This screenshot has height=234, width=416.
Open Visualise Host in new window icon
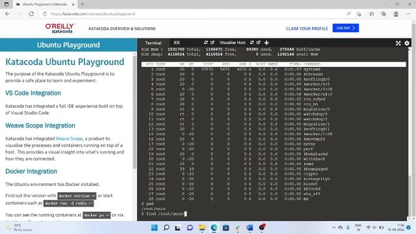tap(259, 42)
